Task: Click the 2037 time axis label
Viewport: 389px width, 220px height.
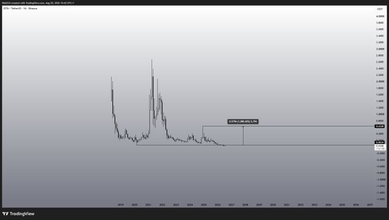Action: pyautogui.click(x=370, y=205)
